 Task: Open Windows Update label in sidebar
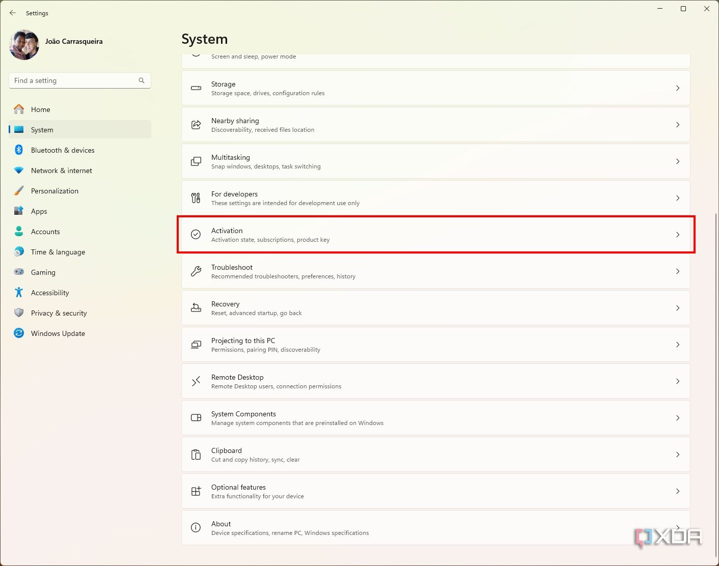58,333
